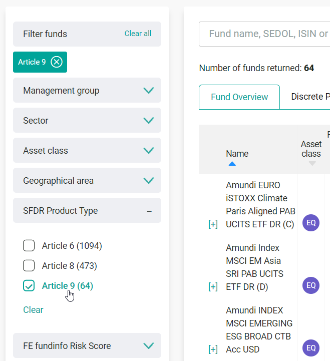This screenshot has width=330, height=361.
Task: Click EQ badge for Amundi EURO iSTOXX fund
Action: (311, 223)
